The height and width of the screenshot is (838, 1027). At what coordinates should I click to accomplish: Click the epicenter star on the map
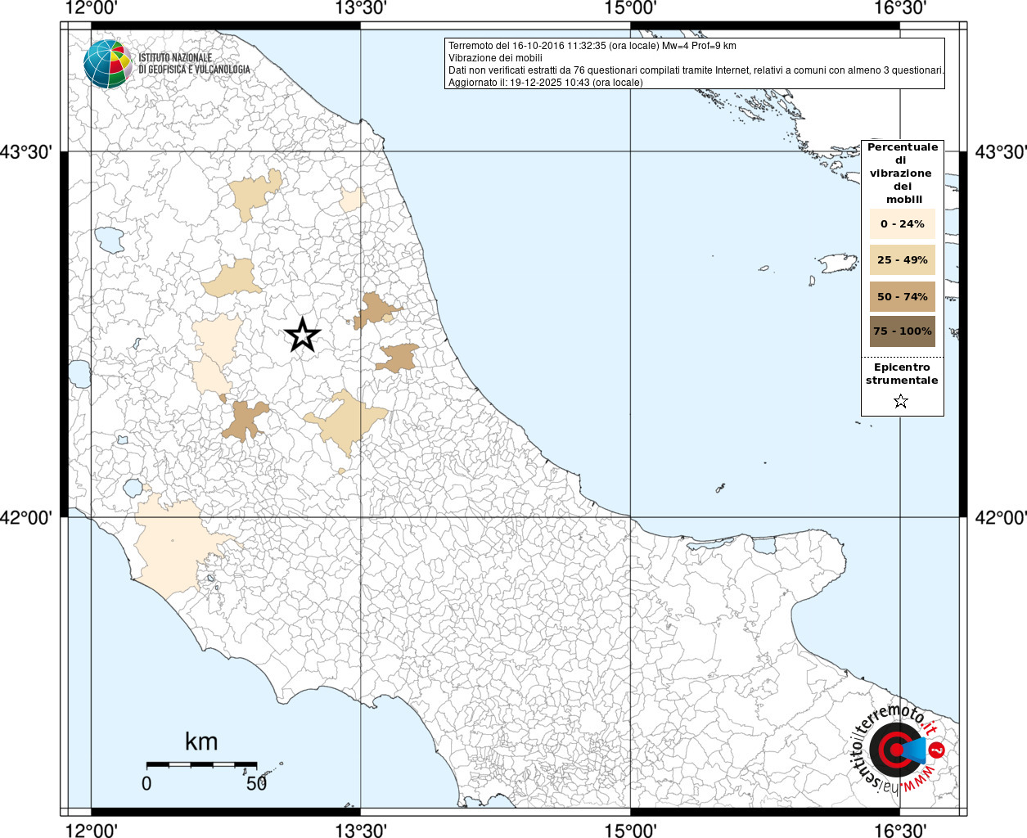click(303, 335)
